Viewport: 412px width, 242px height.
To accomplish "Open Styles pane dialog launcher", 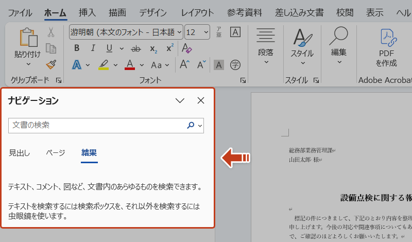I will pos(316,80).
